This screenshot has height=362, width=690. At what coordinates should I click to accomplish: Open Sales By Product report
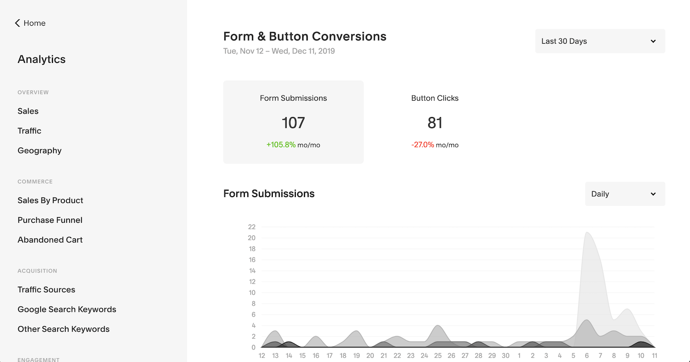(x=50, y=200)
